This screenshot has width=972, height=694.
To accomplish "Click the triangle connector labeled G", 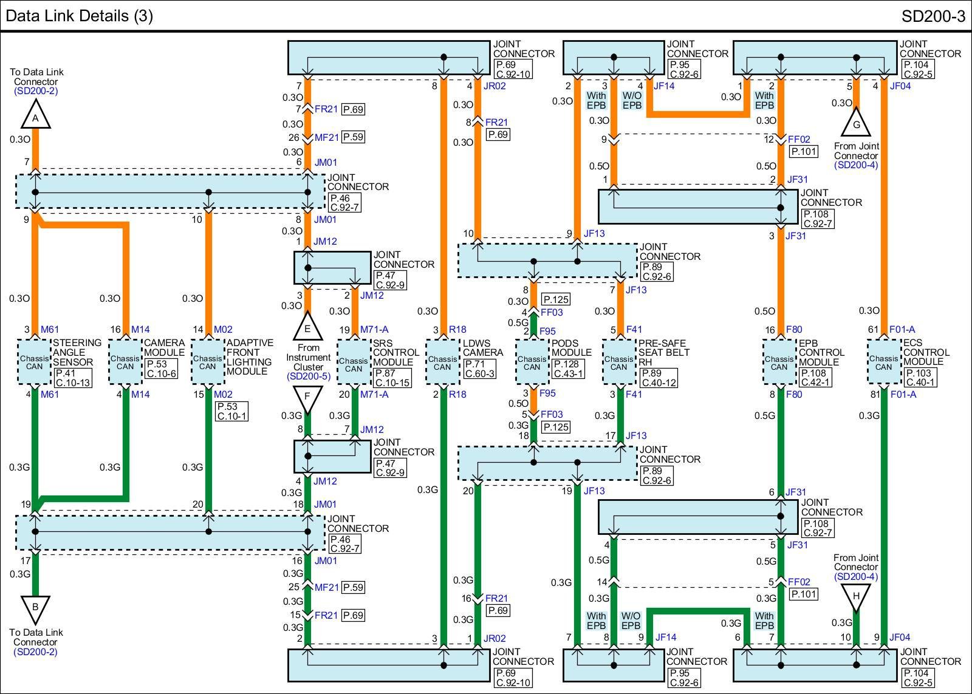I will [856, 123].
